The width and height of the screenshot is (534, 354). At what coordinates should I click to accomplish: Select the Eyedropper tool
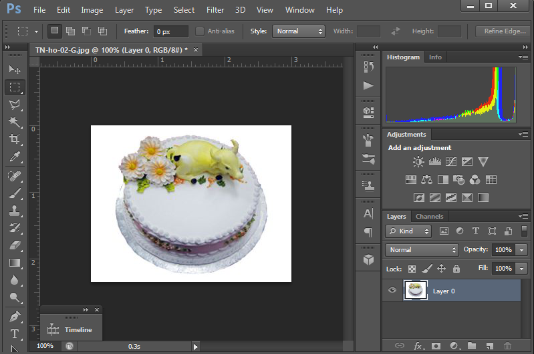(15, 157)
